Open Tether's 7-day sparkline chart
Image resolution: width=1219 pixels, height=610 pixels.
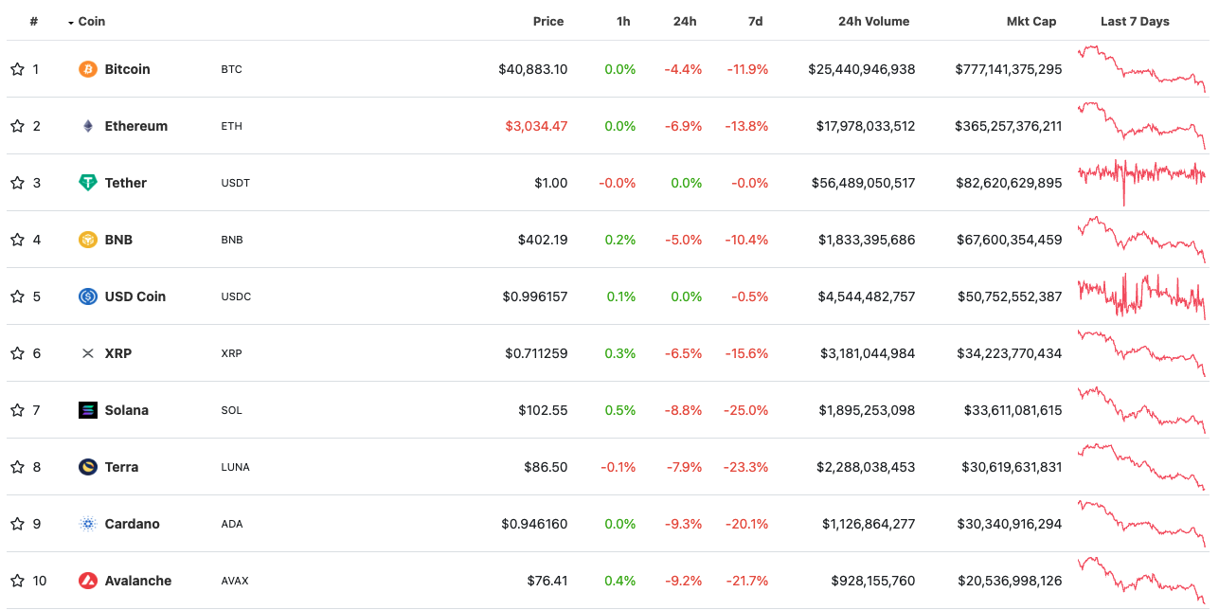(1142, 182)
